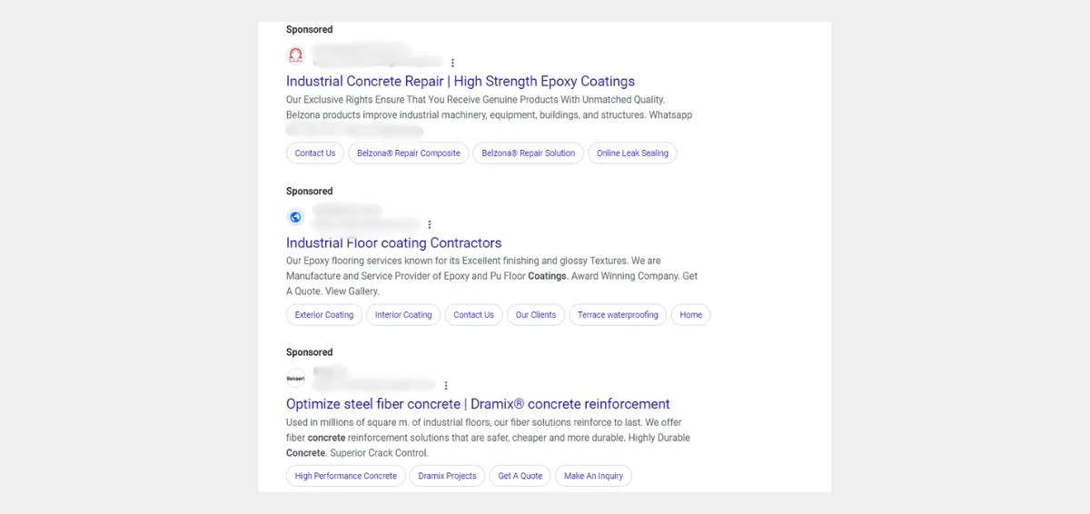Open the Bekaert logo favicon of Dramix ad
The height and width of the screenshot is (514, 1090).
click(x=295, y=378)
